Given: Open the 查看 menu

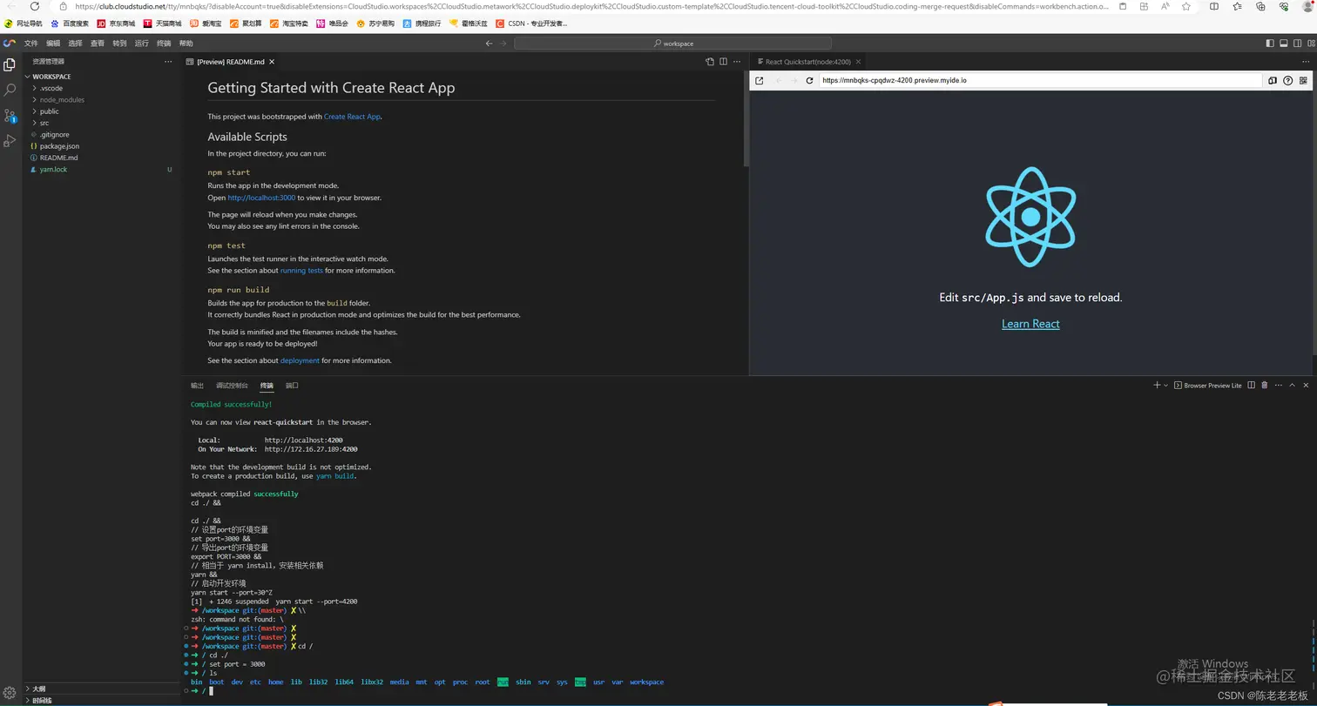Looking at the screenshot, I should [x=98, y=43].
